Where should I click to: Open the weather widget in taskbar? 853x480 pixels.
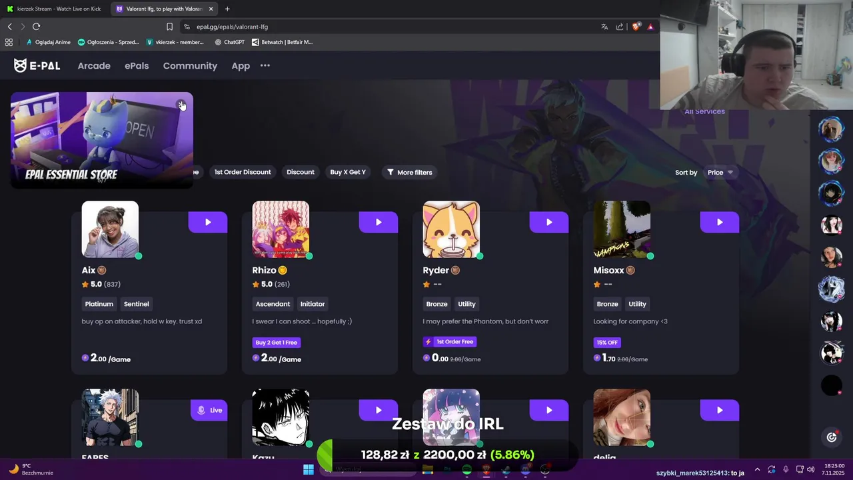32,469
